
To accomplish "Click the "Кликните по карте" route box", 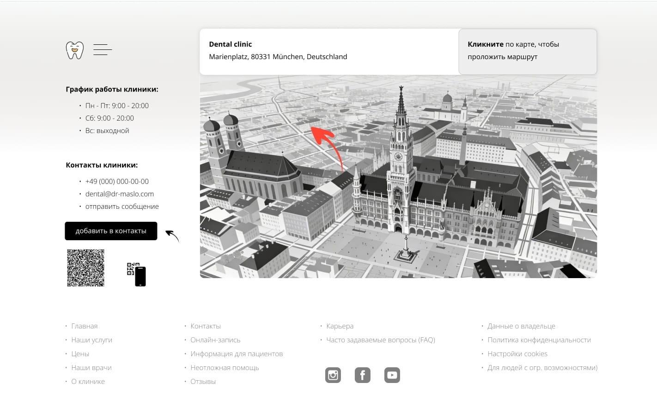I will pos(528,51).
